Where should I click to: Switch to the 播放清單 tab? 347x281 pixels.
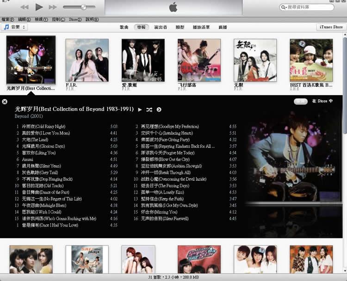click(201, 27)
